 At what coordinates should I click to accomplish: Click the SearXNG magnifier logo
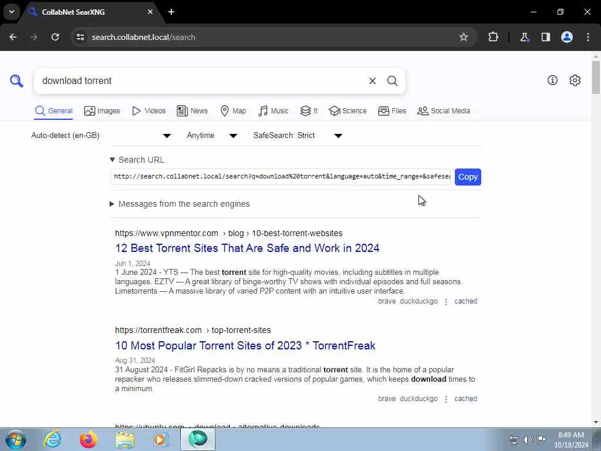pyautogui.click(x=16, y=81)
